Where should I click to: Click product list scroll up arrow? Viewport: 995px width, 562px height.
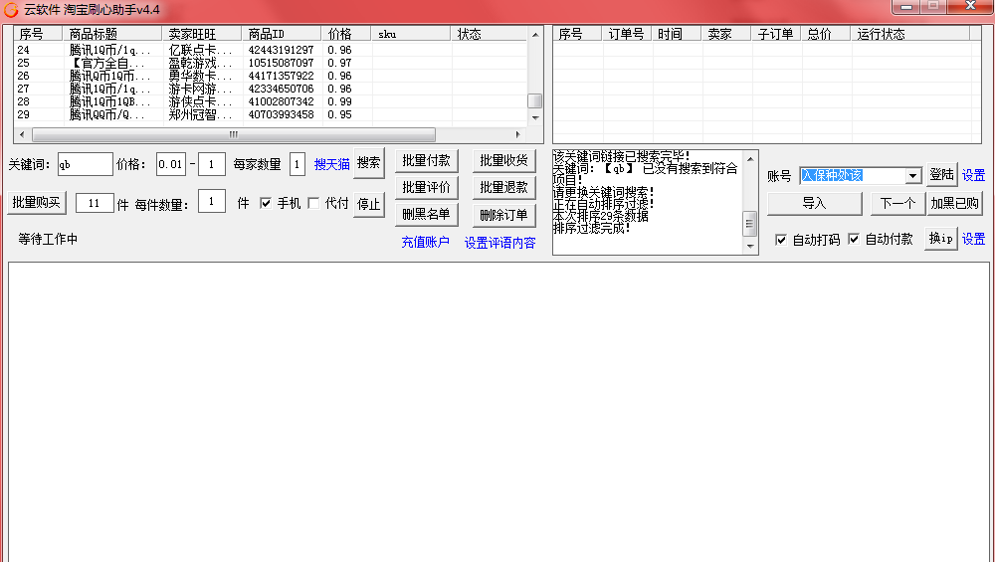pos(535,34)
